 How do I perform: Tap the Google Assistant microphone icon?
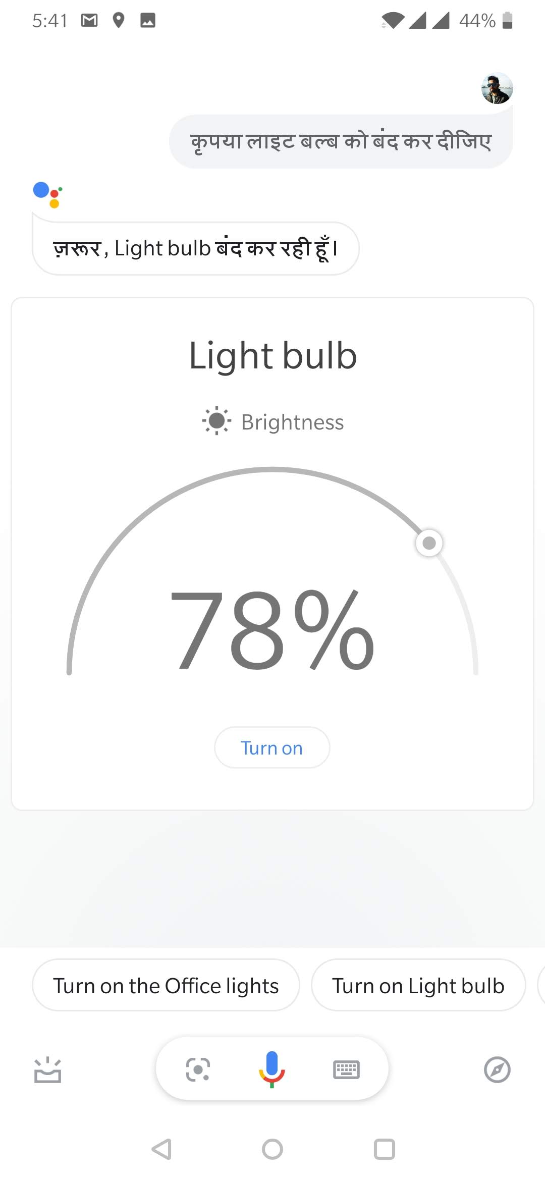coord(272,1069)
